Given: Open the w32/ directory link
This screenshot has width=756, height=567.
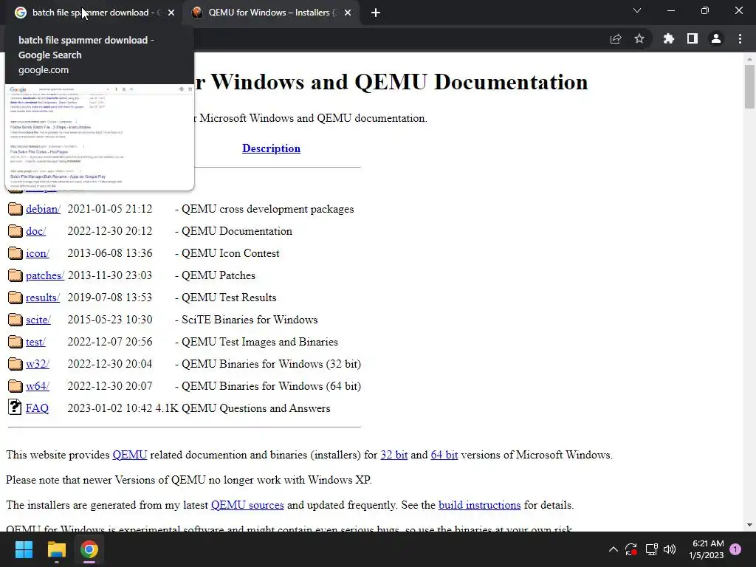Looking at the screenshot, I should coord(37,365).
